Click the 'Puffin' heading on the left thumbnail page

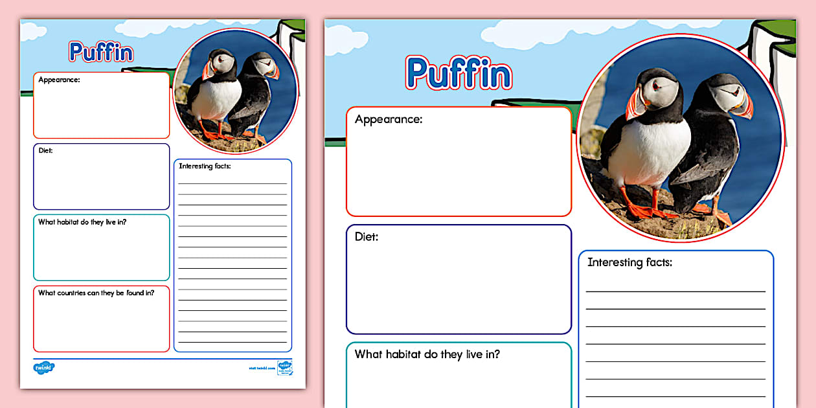100,53
